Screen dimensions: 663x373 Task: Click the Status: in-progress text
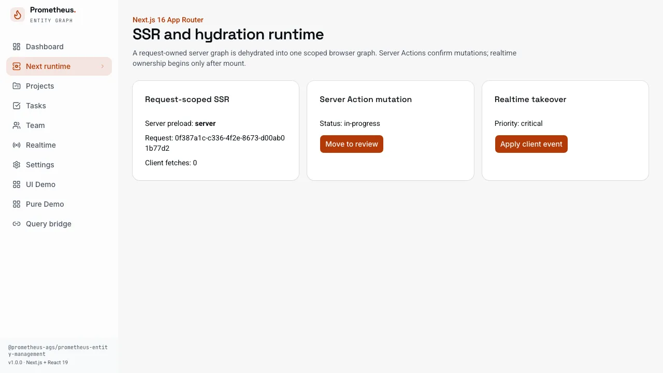(350, 123)
